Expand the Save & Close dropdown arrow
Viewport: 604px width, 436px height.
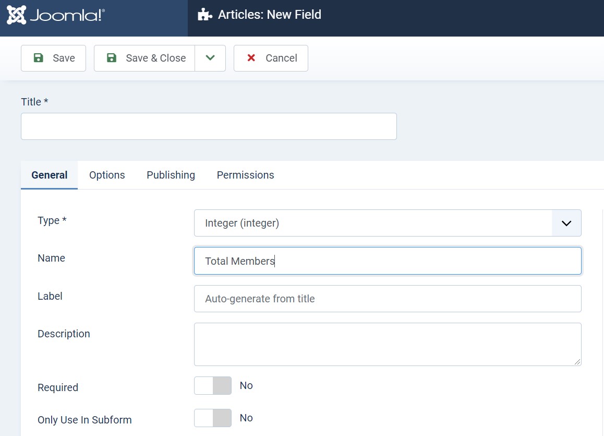(x=210, y=58)
